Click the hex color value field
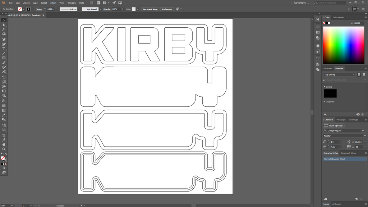 (359, 23)
